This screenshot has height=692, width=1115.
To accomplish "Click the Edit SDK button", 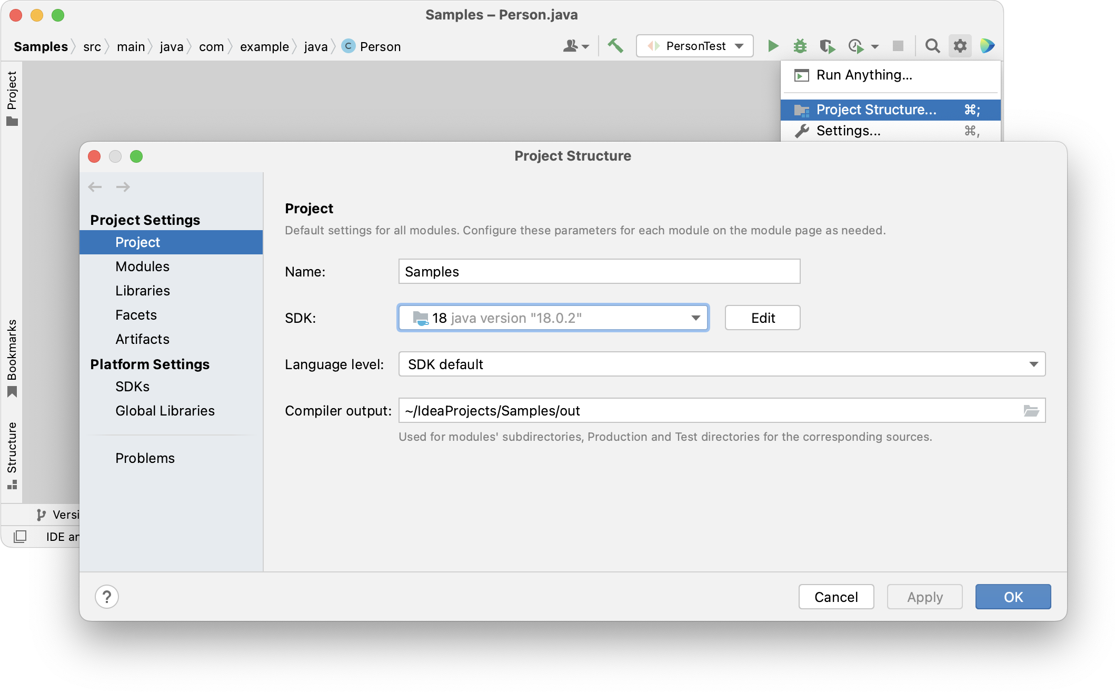I will [761, 318].
